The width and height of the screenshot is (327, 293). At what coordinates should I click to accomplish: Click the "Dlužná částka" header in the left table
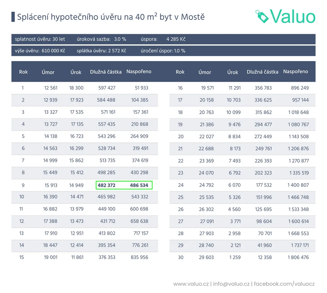[106, 72]
